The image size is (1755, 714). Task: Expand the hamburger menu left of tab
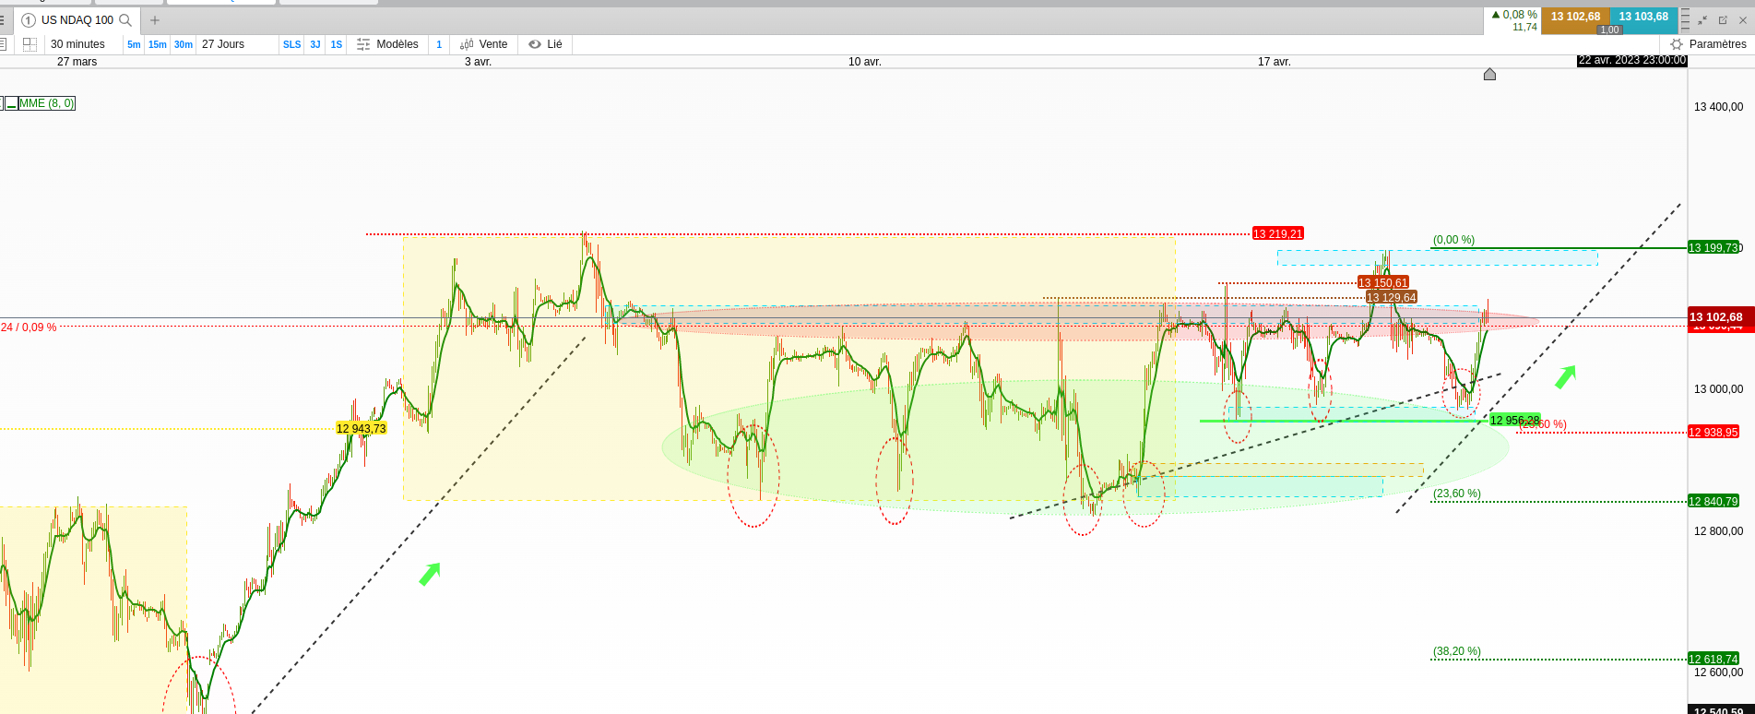click(x=3, y=20)
